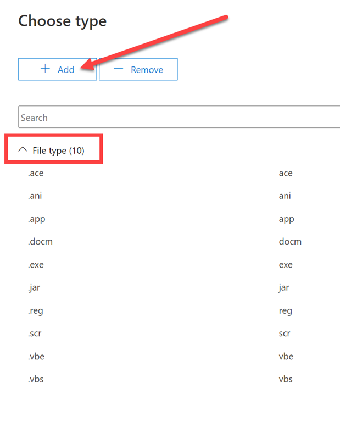Select the .ace file type row

pyautogui.click(x=36, y=174)
